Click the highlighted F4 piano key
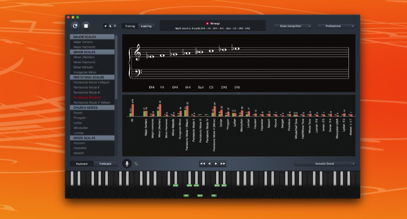Image resolution: width=407 pixels, height=219 pixels. coord(186,195)
